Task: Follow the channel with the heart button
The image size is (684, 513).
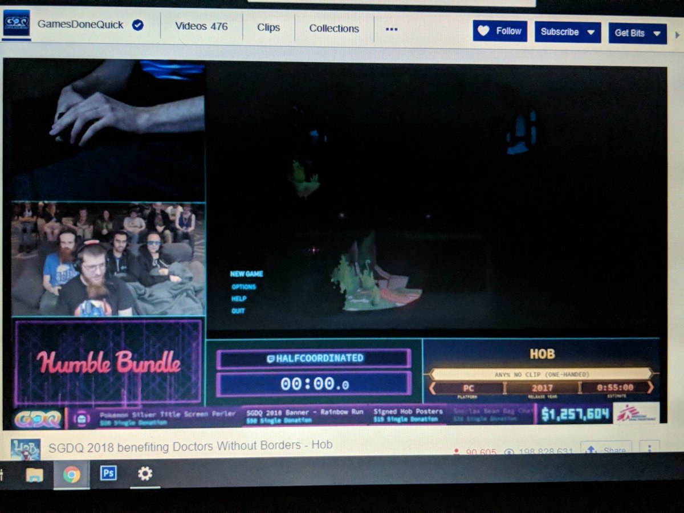Action: [500, 31]
